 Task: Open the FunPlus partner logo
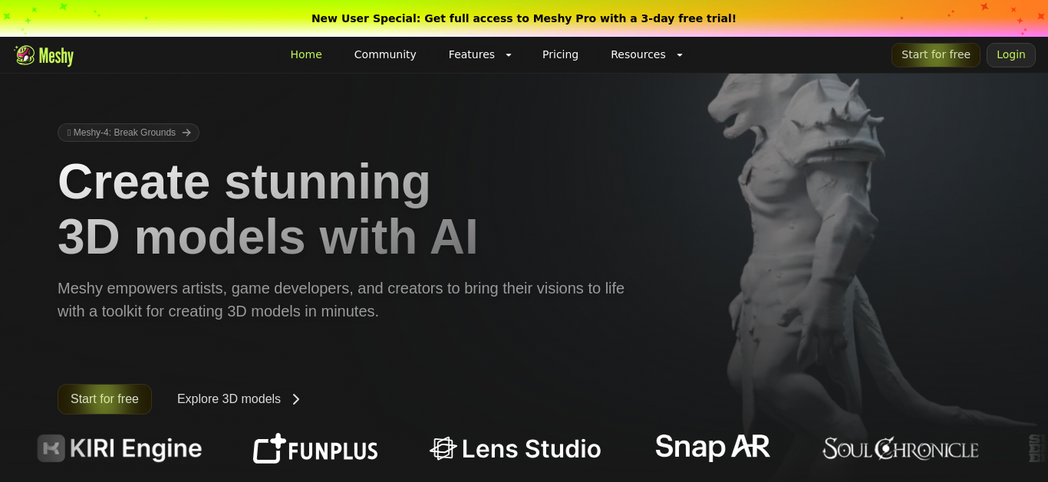[315, 449]
